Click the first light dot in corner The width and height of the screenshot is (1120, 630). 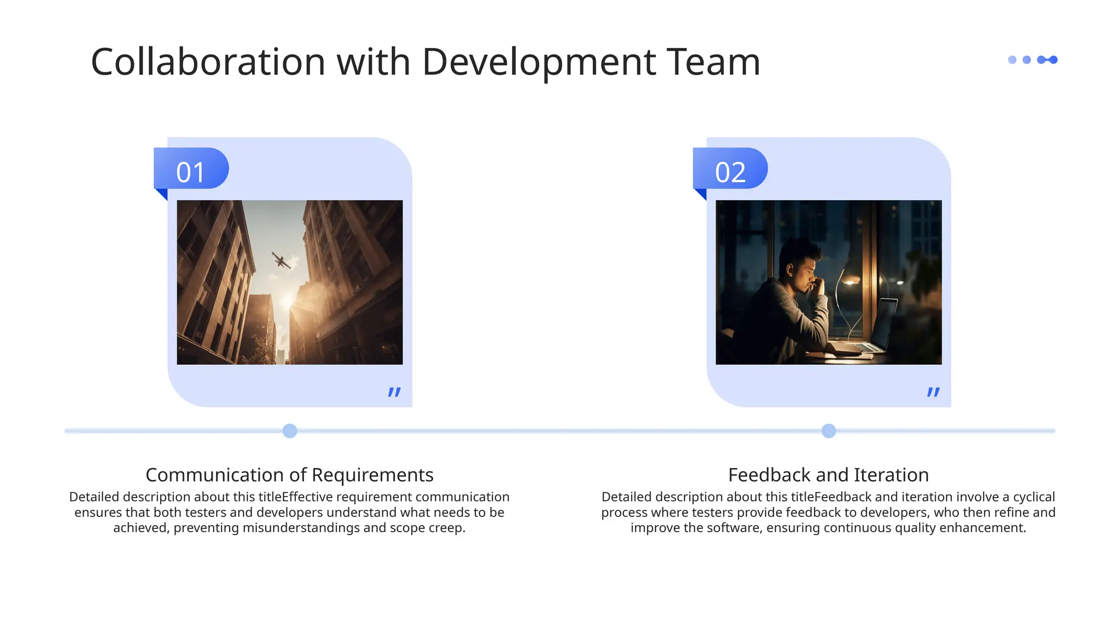[x=1012, y=60]
